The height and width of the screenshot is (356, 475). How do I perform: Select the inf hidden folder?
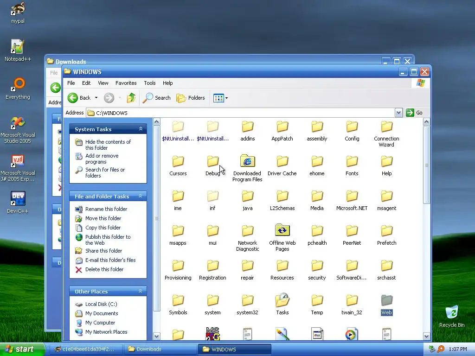click(x=212, y=200)
